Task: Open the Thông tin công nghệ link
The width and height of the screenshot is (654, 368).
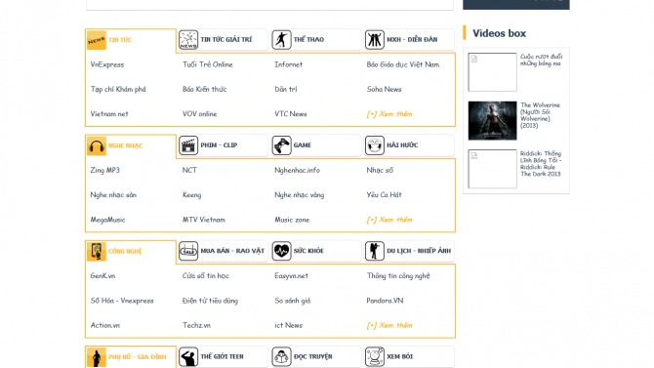Action: pyautogui.click(x=398, y=276)
